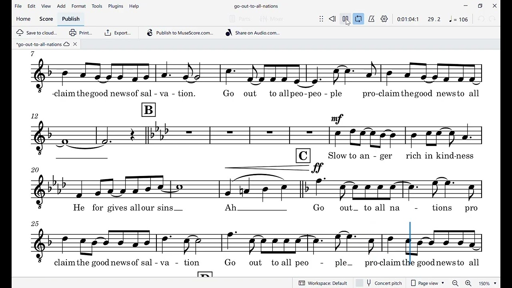Image resolution: width=512 pixels, height=288 pixels.
Task: Click the playback toolbar drag handle
Action: coord(321,19)
